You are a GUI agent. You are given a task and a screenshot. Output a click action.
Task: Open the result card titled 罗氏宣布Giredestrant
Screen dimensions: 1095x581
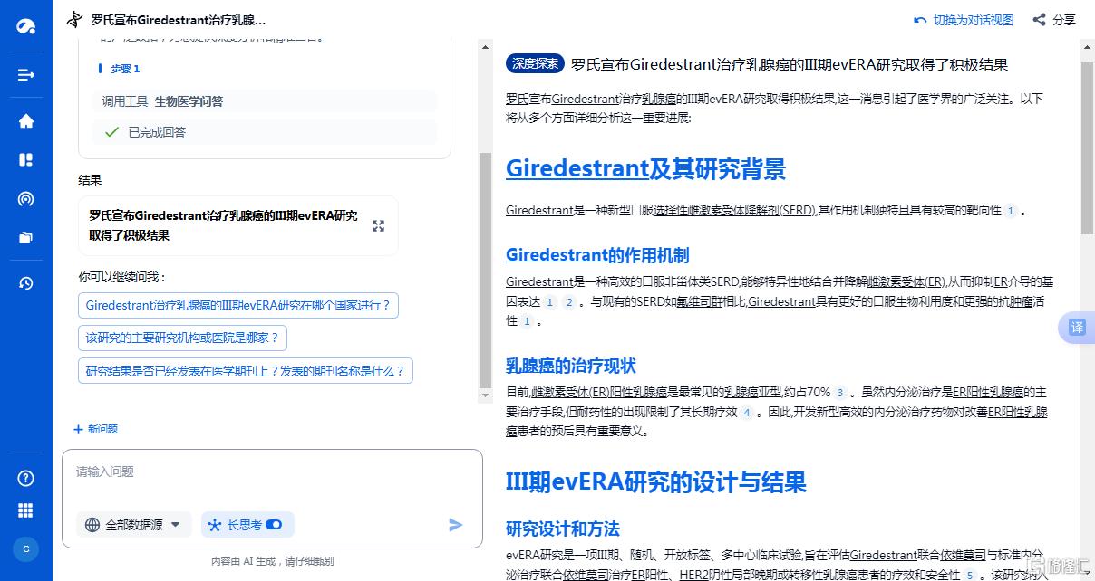238,226
